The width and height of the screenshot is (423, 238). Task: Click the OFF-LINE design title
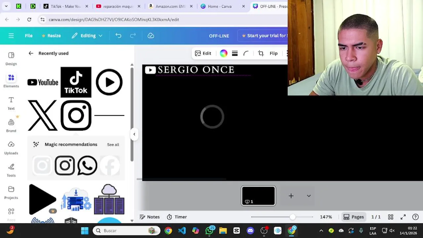coord(219,36)
